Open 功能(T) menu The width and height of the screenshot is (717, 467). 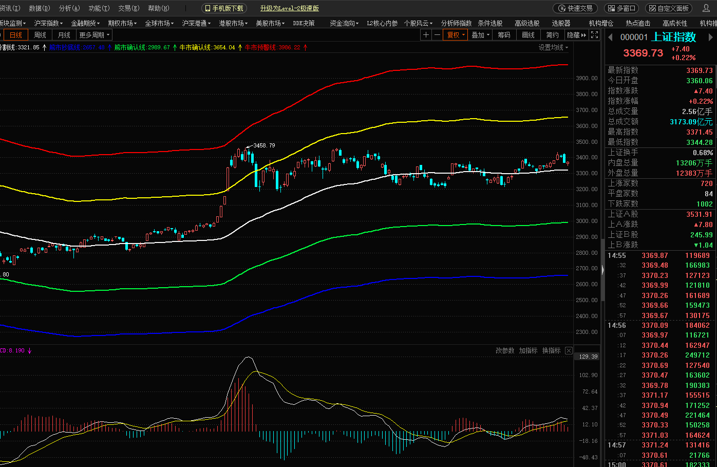(99, 8)
